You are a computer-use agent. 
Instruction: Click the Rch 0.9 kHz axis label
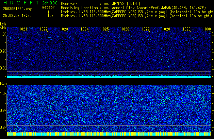(x=3, y=110)
